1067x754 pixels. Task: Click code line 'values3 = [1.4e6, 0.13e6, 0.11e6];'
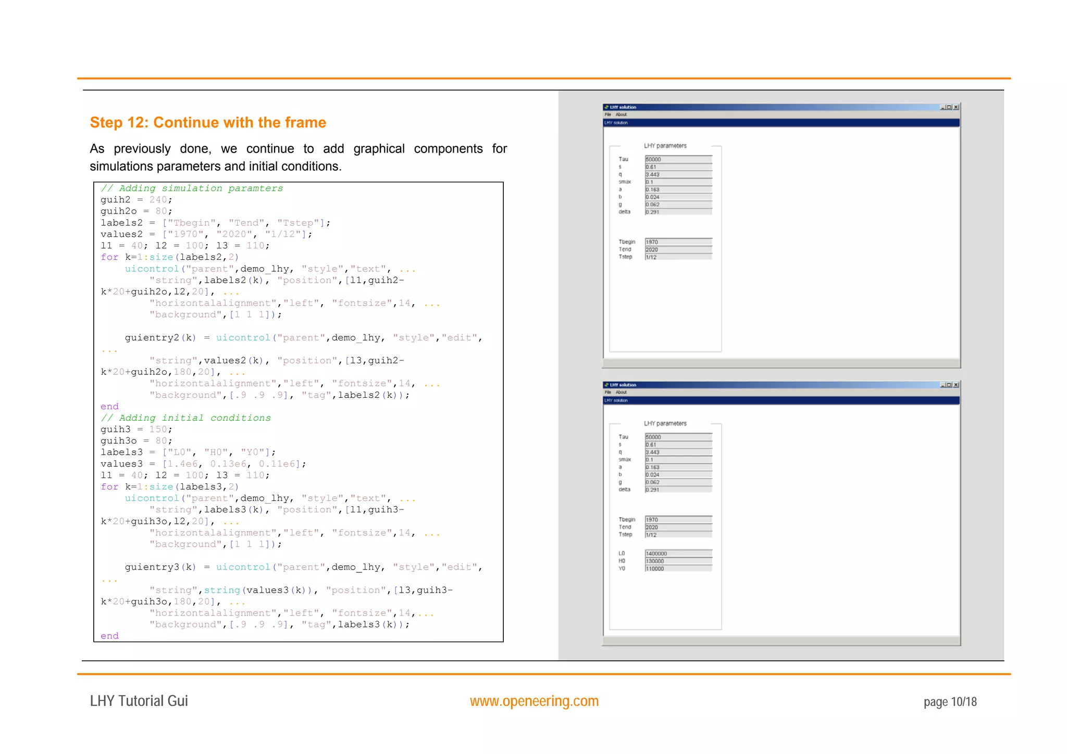(204, 464)
